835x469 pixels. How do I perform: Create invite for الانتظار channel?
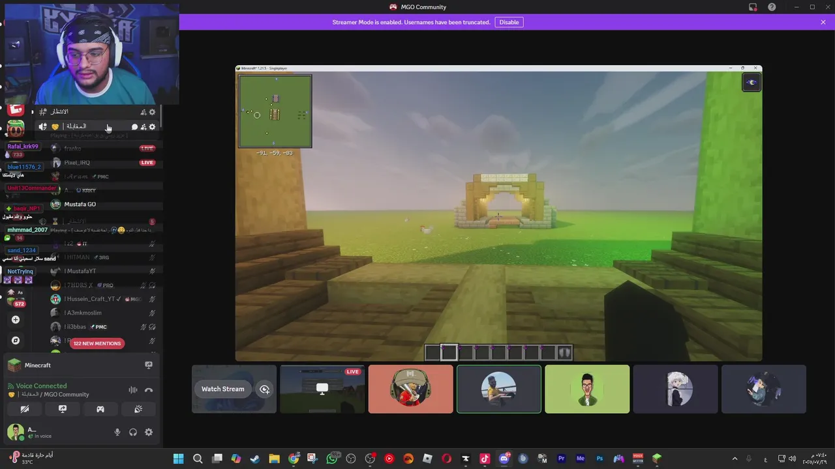pyautogui.click(x=144, y=112)
